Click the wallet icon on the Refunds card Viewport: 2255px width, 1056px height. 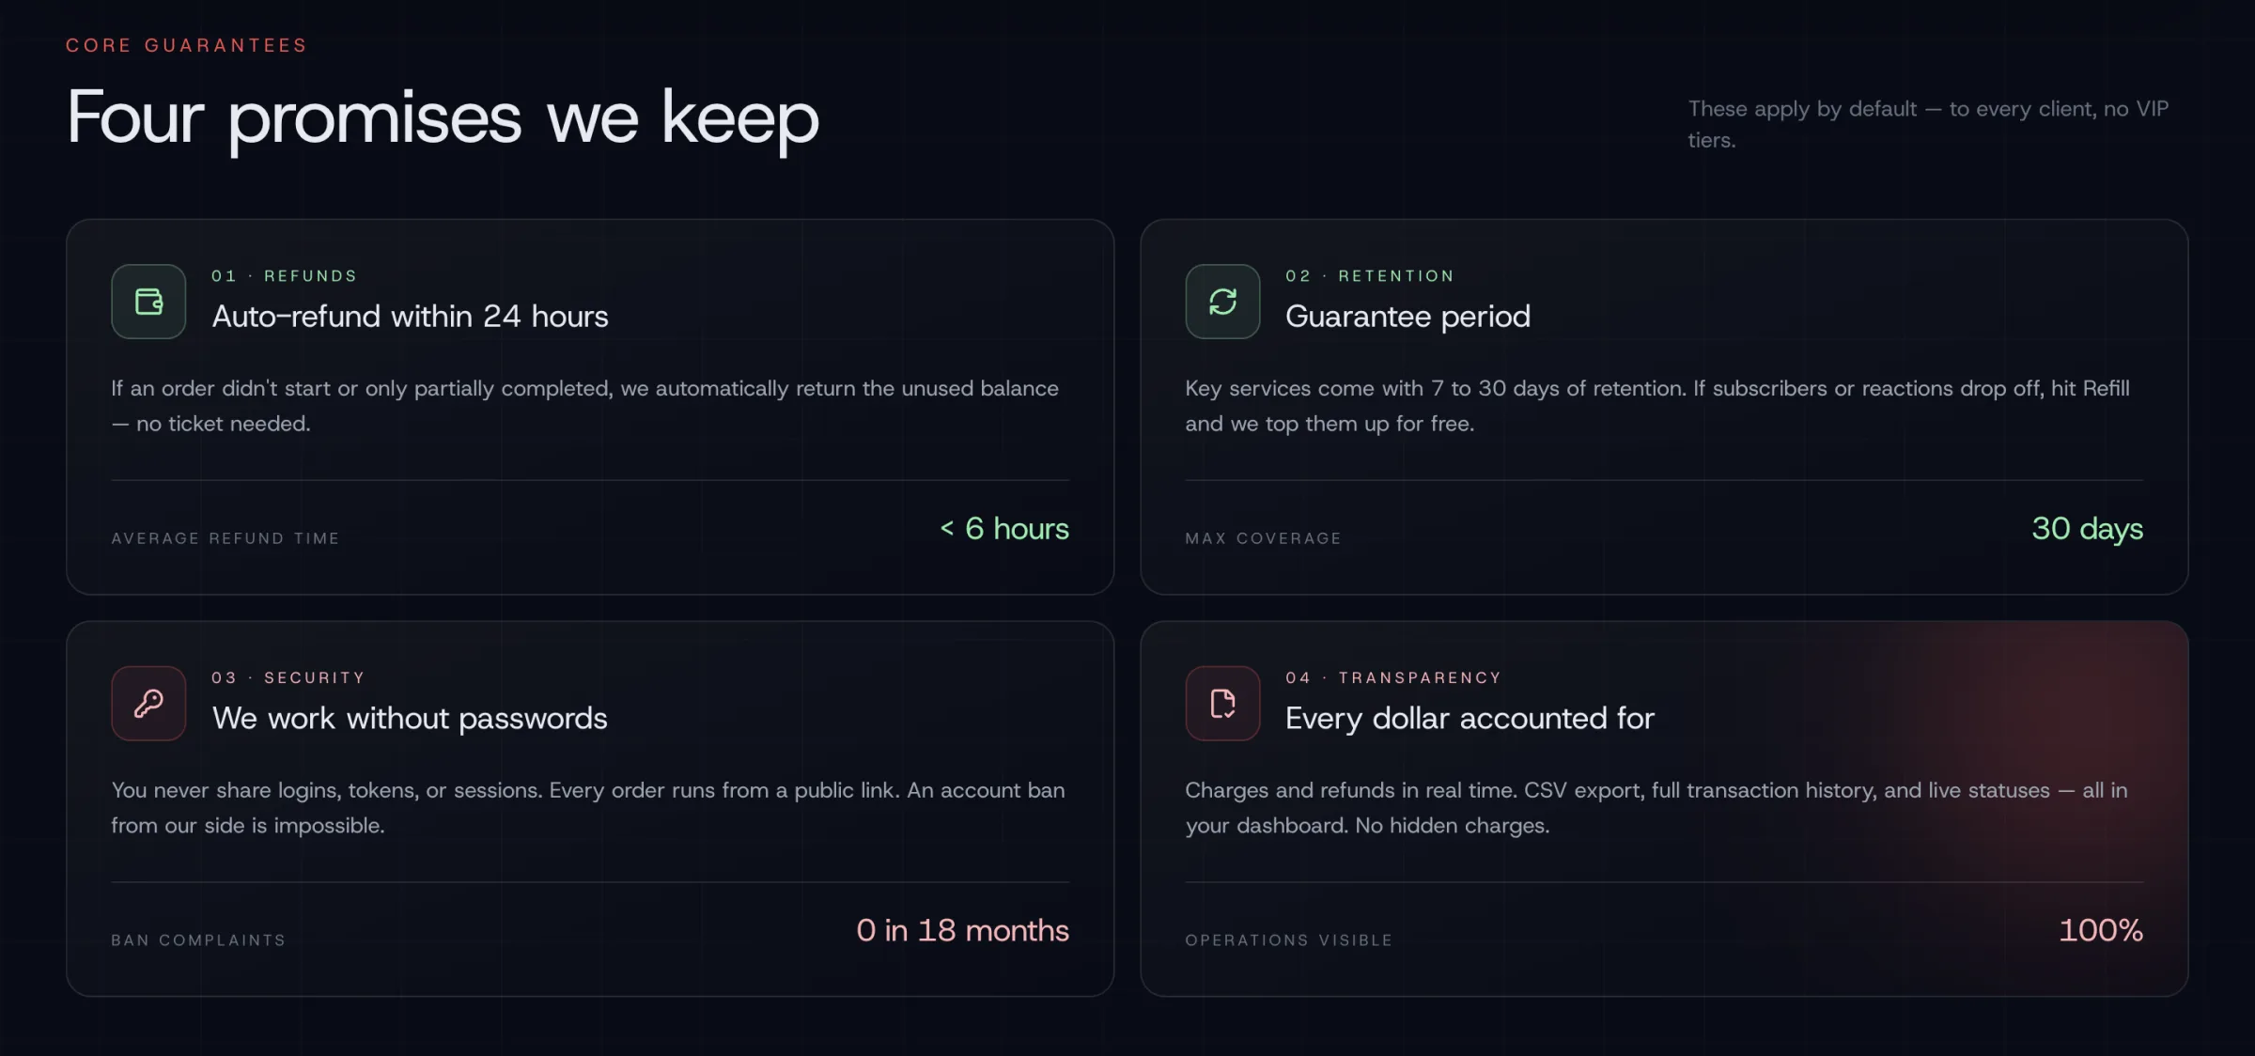point(148,302)
